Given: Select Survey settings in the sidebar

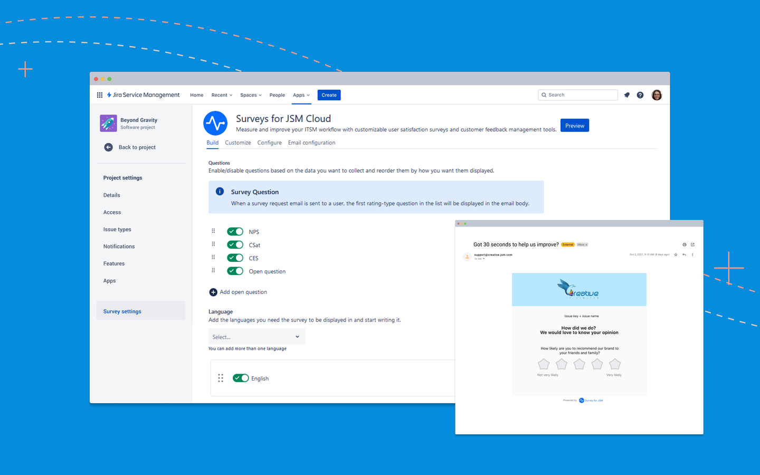Looking at the screenshot, I should click(x=141, y=311).
